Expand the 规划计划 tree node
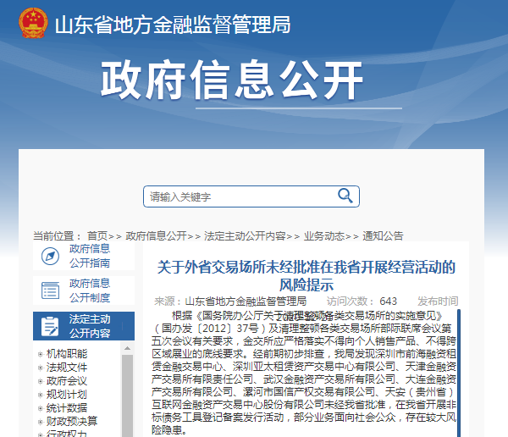 40,395
